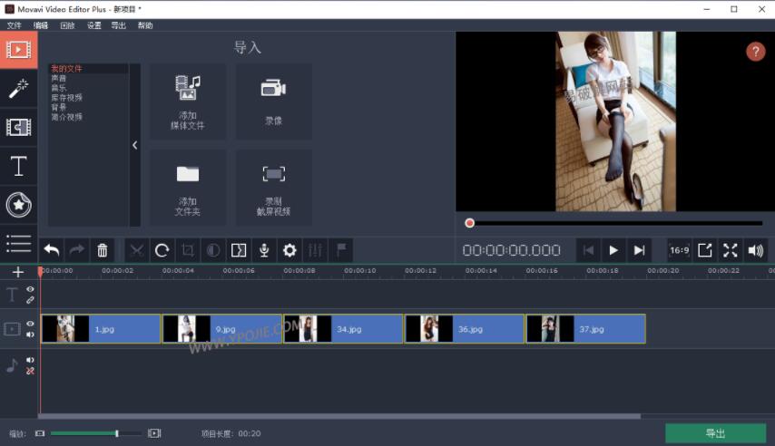Open the Edit menu
775x446 pixels.
[x=41, y=25]
